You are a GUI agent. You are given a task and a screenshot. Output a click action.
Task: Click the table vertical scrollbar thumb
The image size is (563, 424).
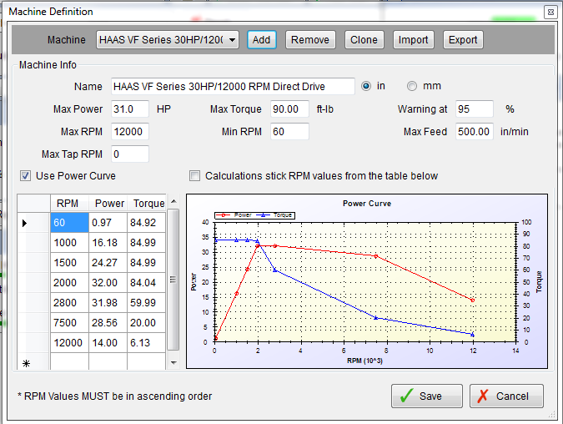[173, 280]
